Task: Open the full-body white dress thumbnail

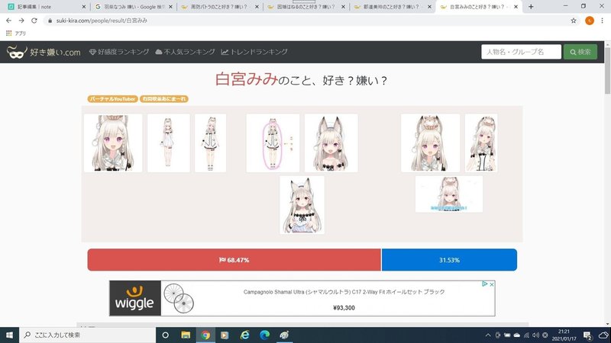Action: [x=169, y=143]
